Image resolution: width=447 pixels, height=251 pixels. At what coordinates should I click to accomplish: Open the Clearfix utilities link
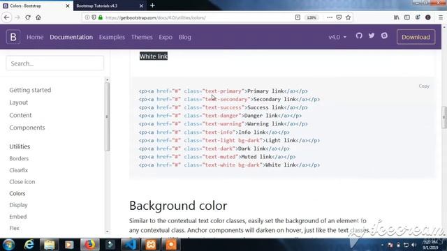(x=19, y=170)
